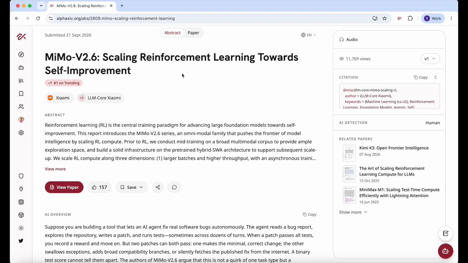Click the browser forward arrow
Screen dimensions: 468x263
[27, 18]
